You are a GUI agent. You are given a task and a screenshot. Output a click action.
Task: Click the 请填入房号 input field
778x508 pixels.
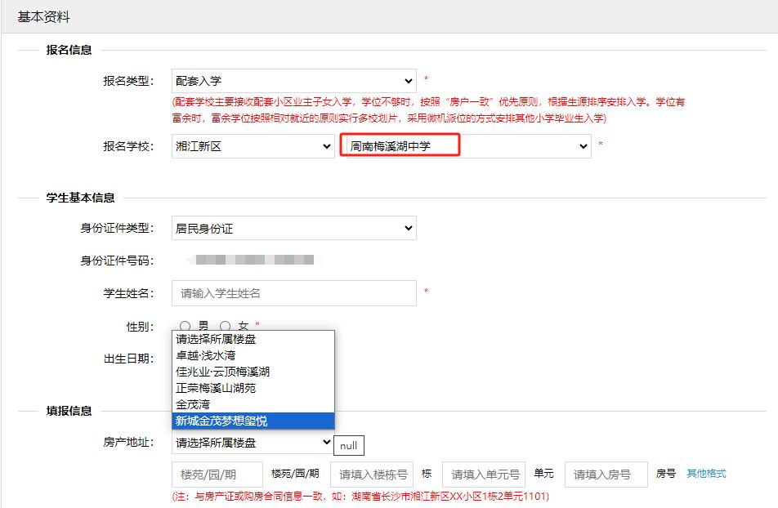pos(606,474)
